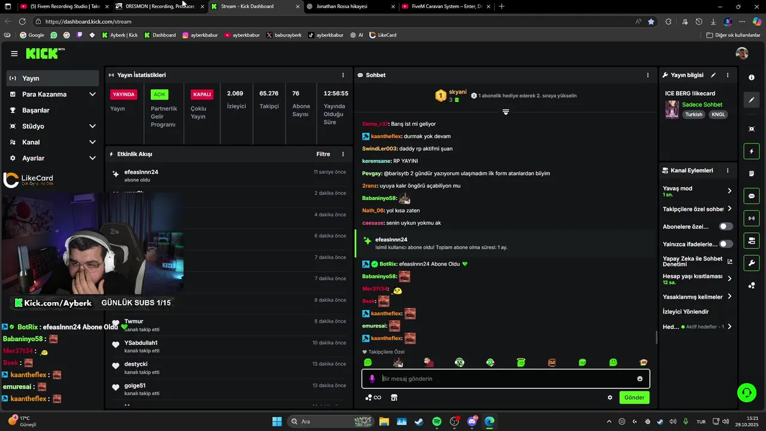The height and width of the screenshot is (431, 766).
Task: Click the shop icon below chat input
Action: [394, 397]
